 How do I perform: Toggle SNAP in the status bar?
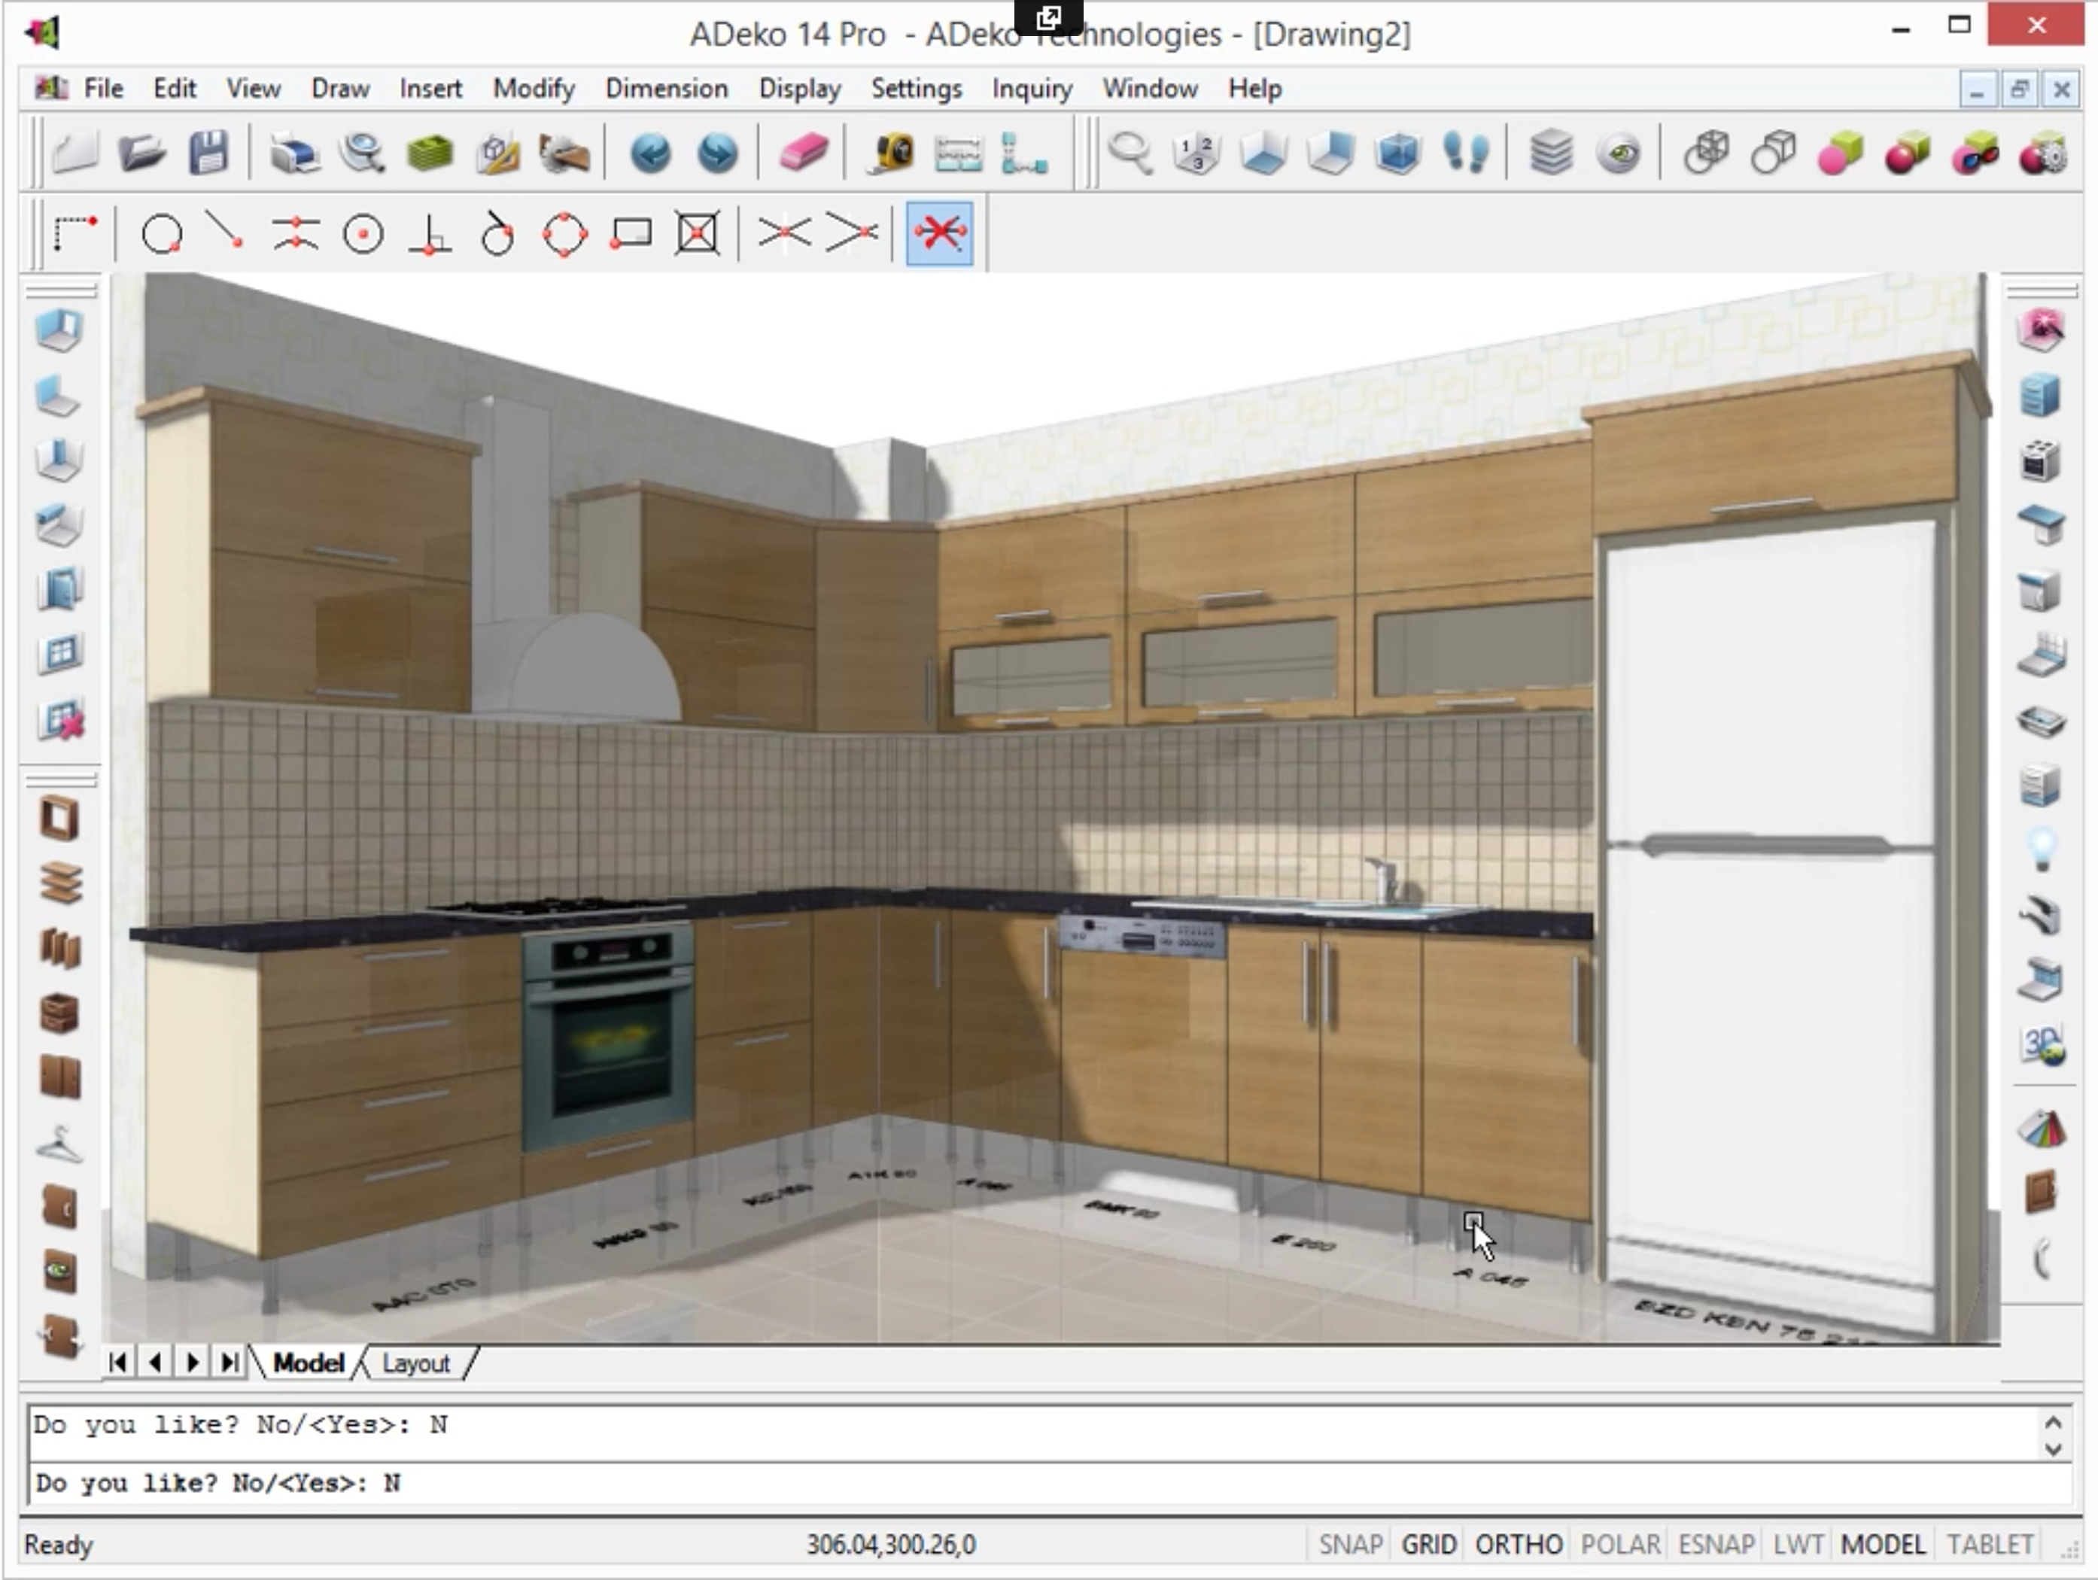tap(1351, 1544)
